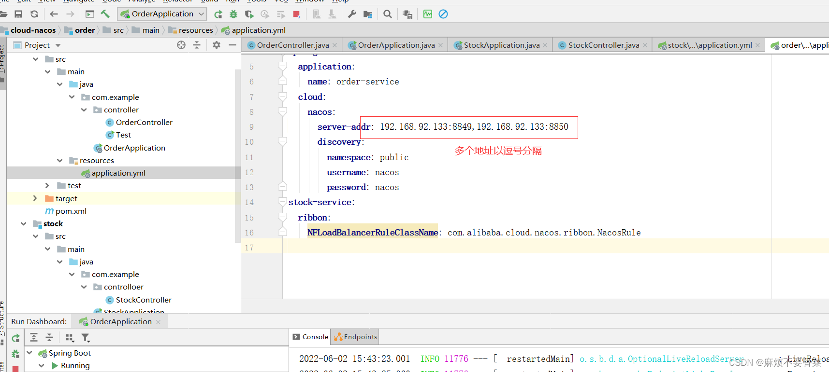Close the OrderController.java tab
This screenshot has height=372, width=829.
[x=335, y=45]
